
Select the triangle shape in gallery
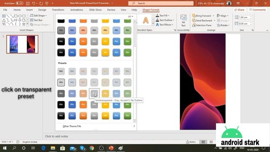click(4, 20)
